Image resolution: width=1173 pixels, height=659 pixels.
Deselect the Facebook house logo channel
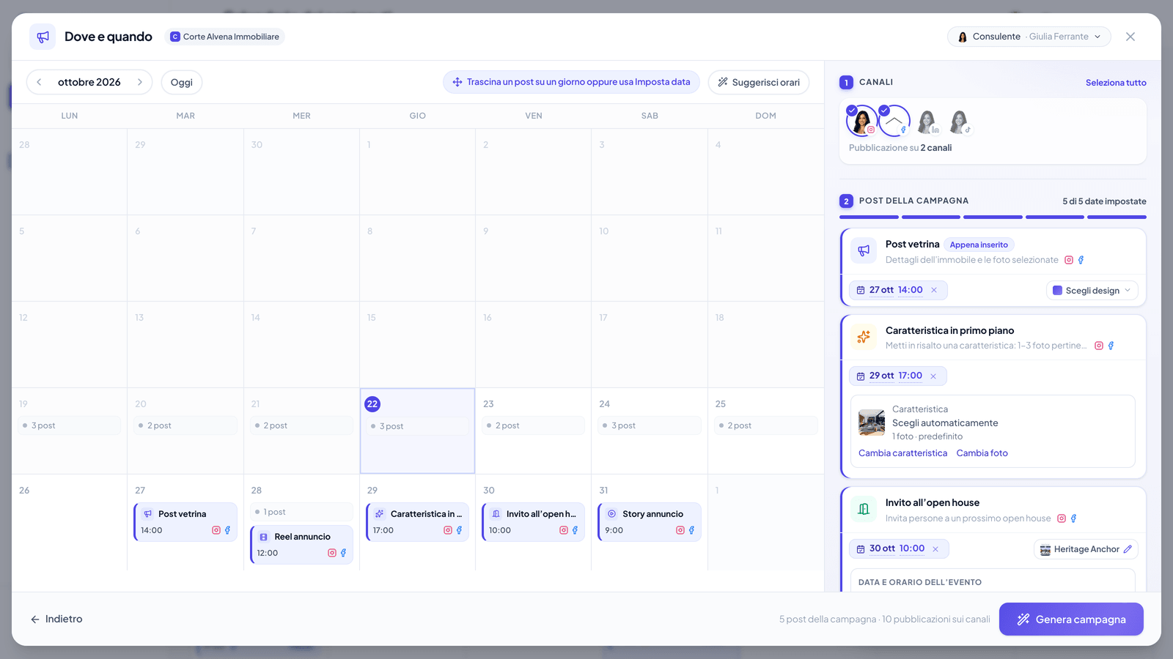pos(894,122)
